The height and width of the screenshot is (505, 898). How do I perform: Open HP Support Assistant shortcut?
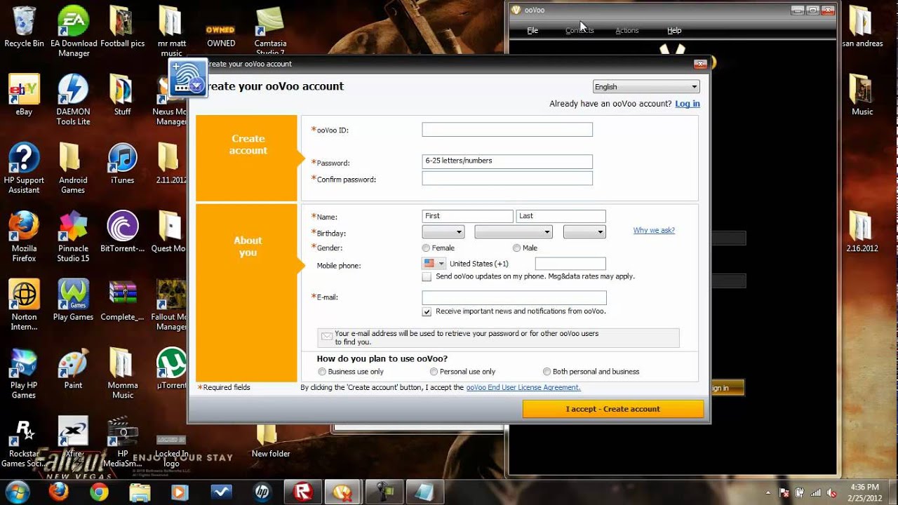click(24, 168)
